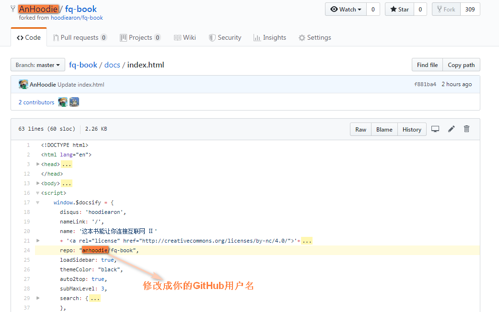Click watchers count next to Watch
This screenshot has height=312, width=499.
(x=373, y=9)
